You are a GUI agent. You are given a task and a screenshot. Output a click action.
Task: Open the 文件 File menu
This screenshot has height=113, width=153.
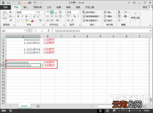point(6,7)
